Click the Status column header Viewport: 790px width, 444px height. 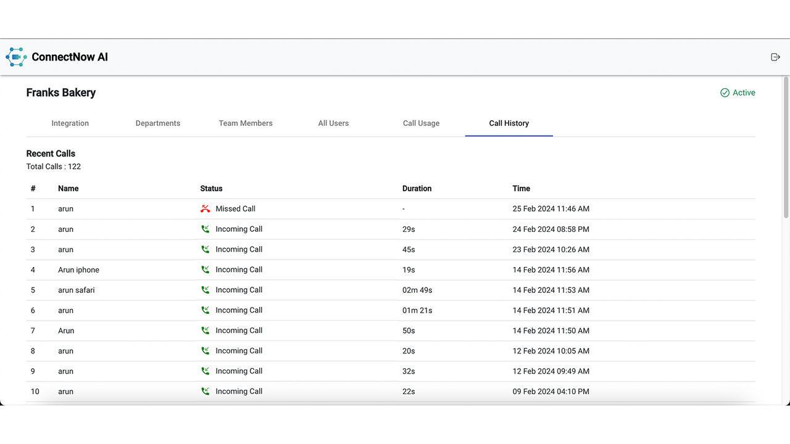click(211, 189)
